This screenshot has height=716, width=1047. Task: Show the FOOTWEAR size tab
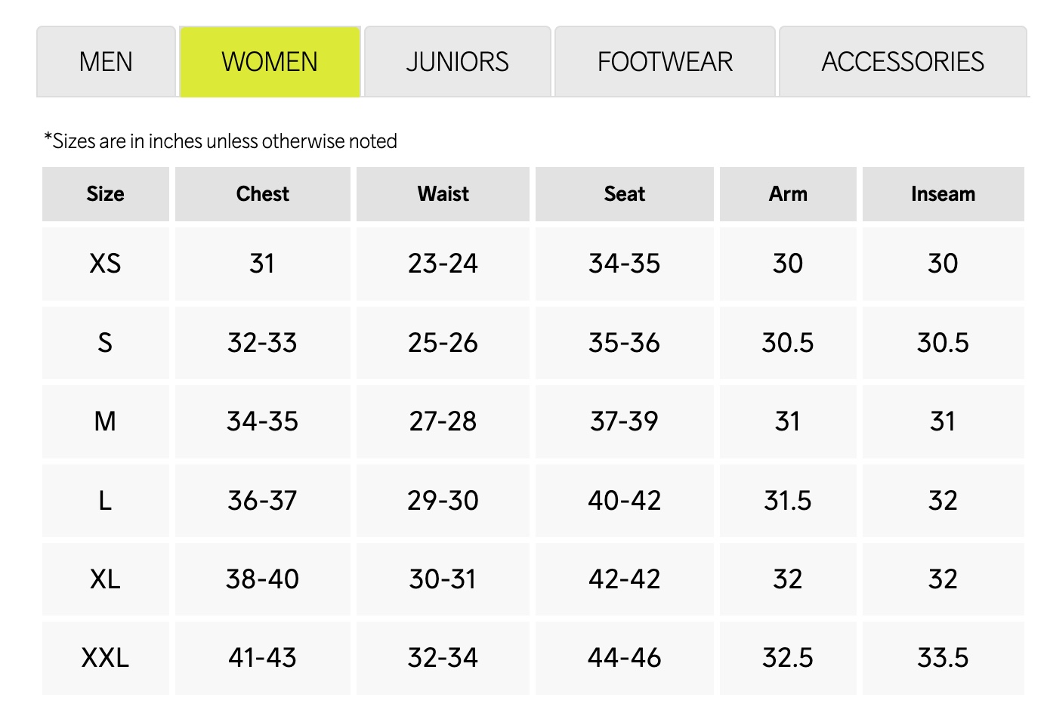coord(665,62)
